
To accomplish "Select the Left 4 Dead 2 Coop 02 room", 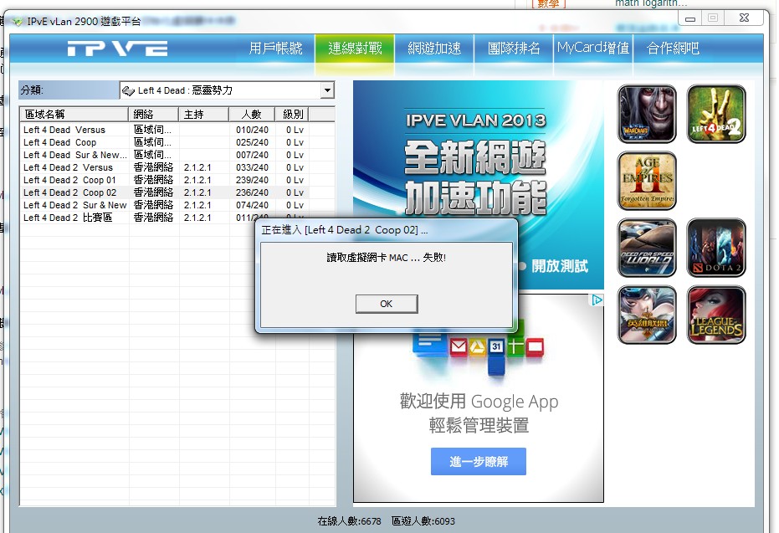I will coord(165,192).
